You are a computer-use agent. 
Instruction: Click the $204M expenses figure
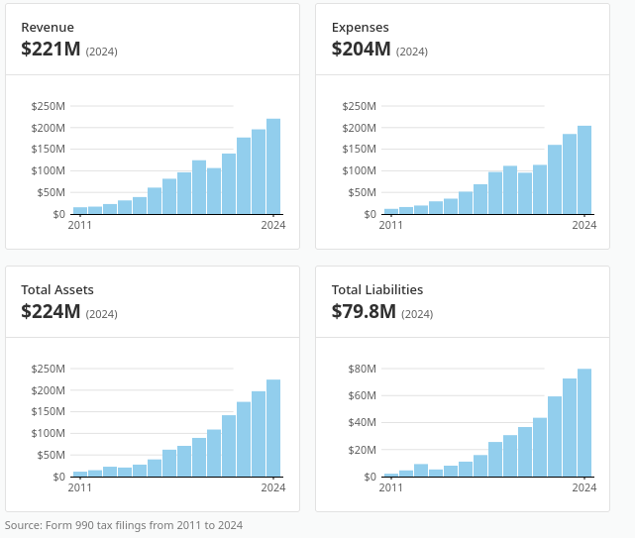click(362, 49)
